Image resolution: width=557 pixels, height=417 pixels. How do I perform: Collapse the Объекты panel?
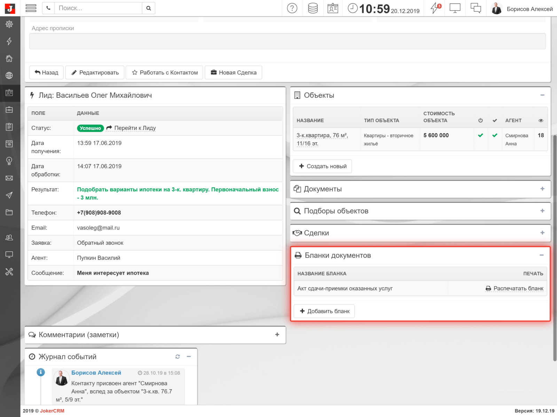click(542, 95)
